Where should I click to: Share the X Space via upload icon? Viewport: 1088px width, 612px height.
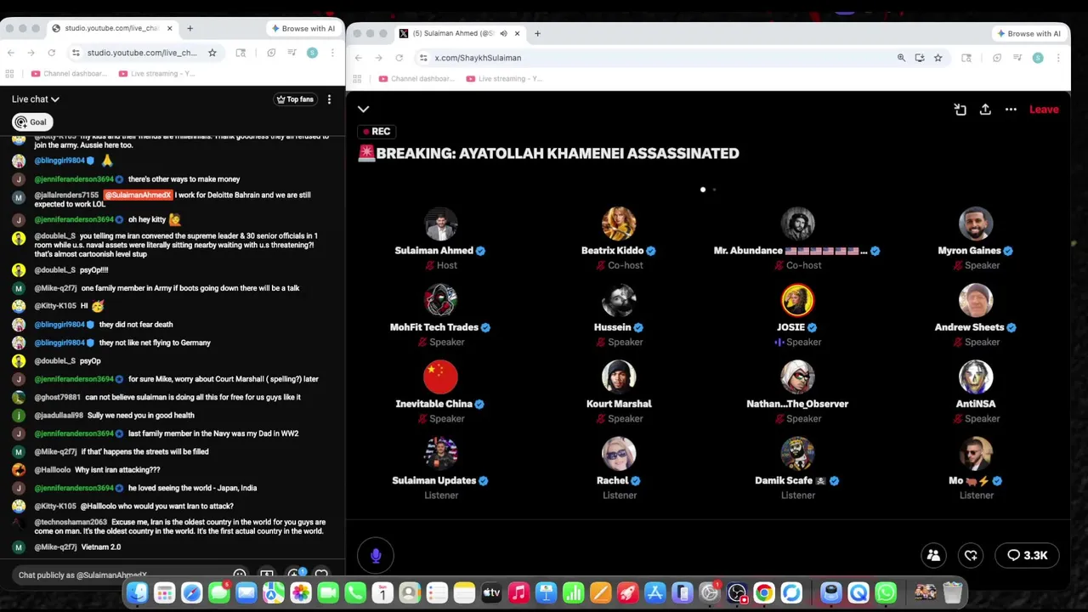985,110
